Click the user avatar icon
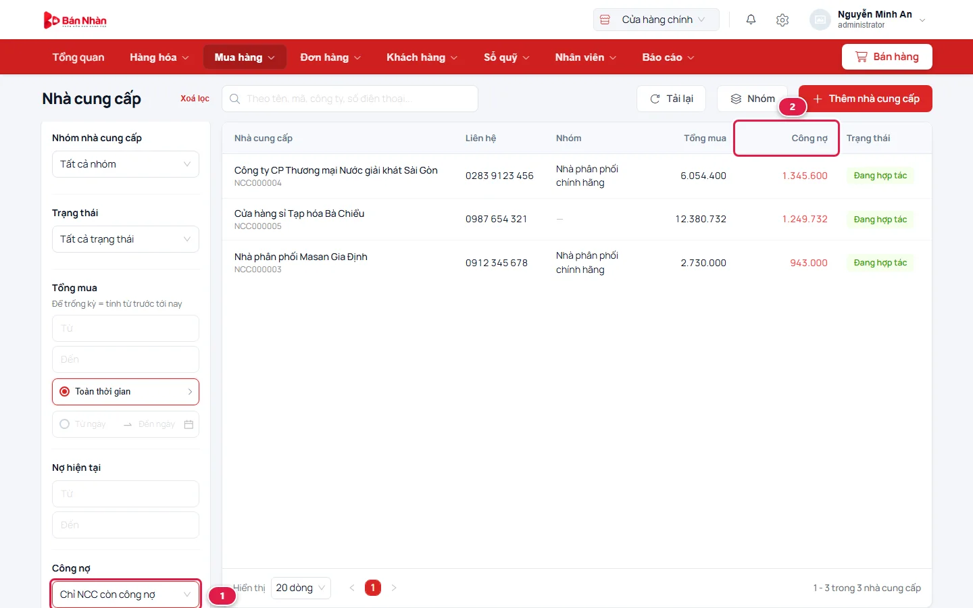This screenshot has width=973, height=608. [820, 20]
